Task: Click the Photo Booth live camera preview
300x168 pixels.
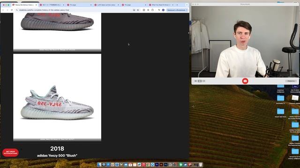Action: click(x=245, y=42)
